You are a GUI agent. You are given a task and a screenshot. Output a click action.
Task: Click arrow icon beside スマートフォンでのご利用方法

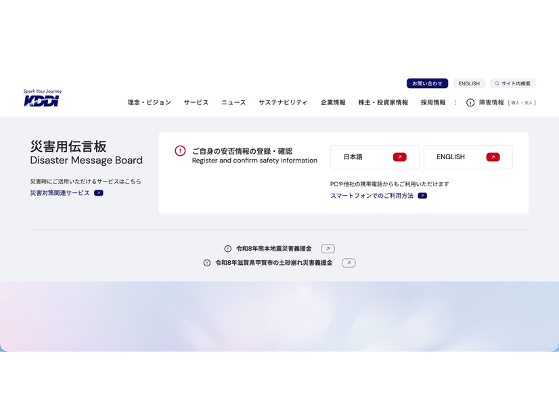coord(422,196)
